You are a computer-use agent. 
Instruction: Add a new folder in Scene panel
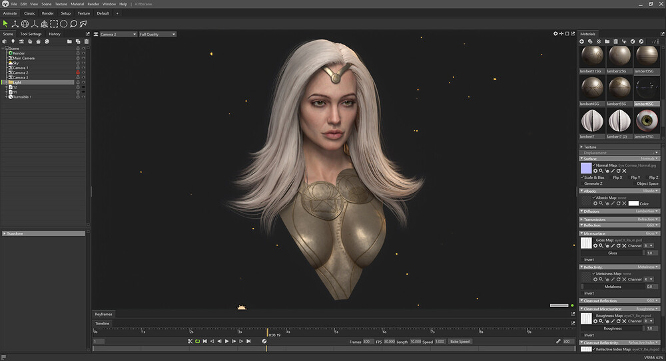tap(69, 41)
